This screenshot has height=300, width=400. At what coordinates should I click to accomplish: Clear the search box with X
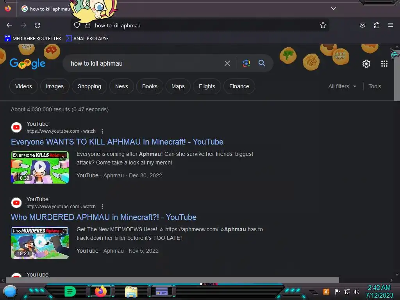coord(227,63)
